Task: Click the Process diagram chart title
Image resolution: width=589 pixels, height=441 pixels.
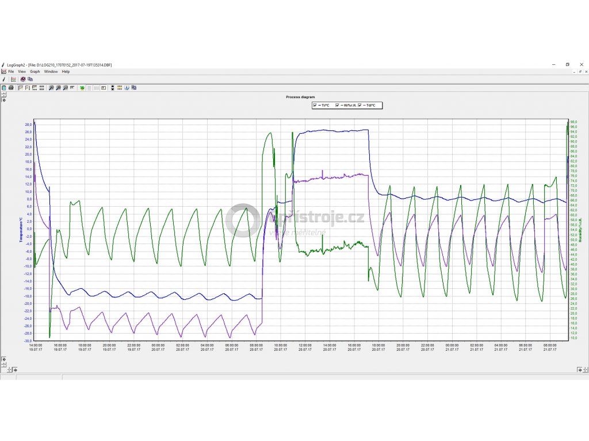Action: pyautogui.click(x=300, y=97)
